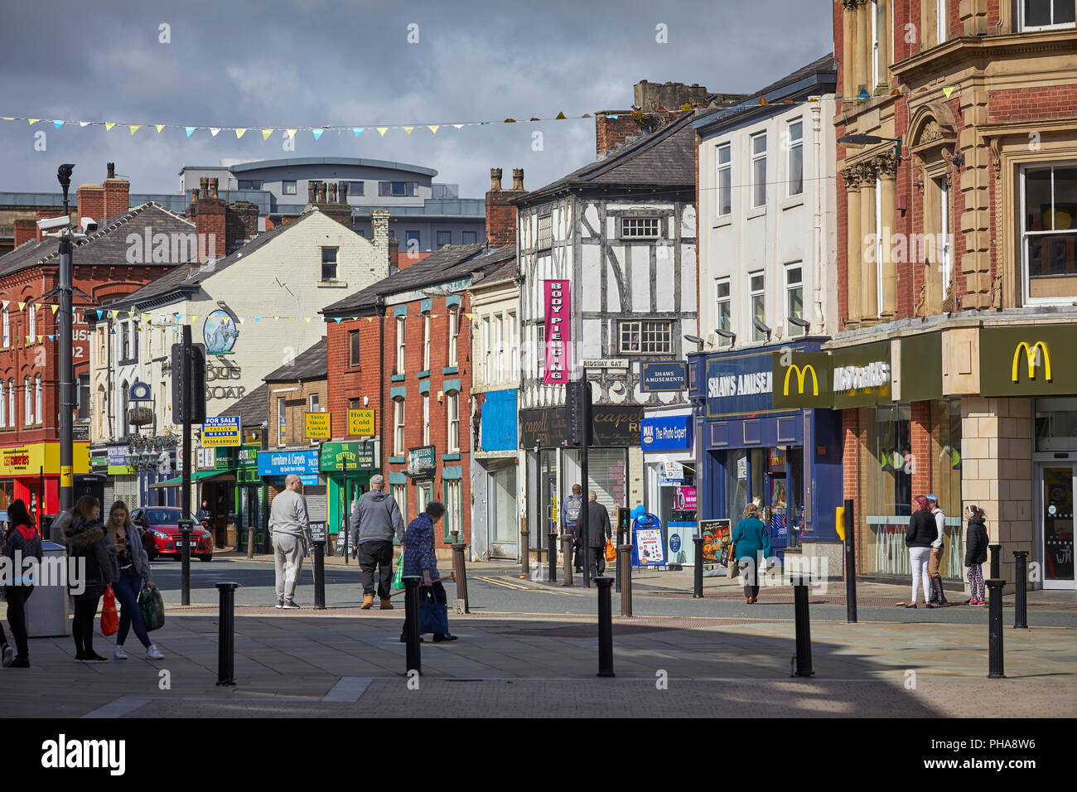This screenshot has width=1077, height=792.
Task: Click the golden arches above the corner entrance
Action: 1031,361
